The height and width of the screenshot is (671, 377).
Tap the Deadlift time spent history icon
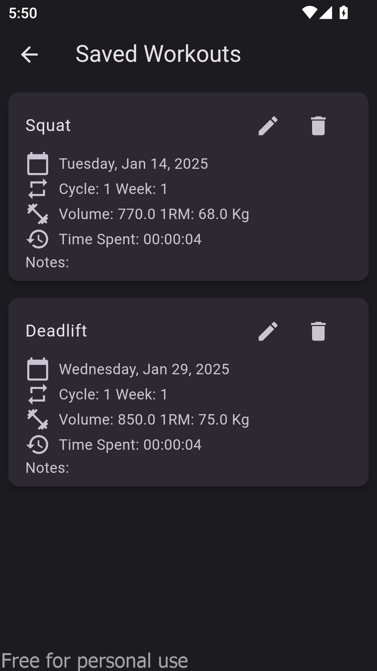[38, 445]
